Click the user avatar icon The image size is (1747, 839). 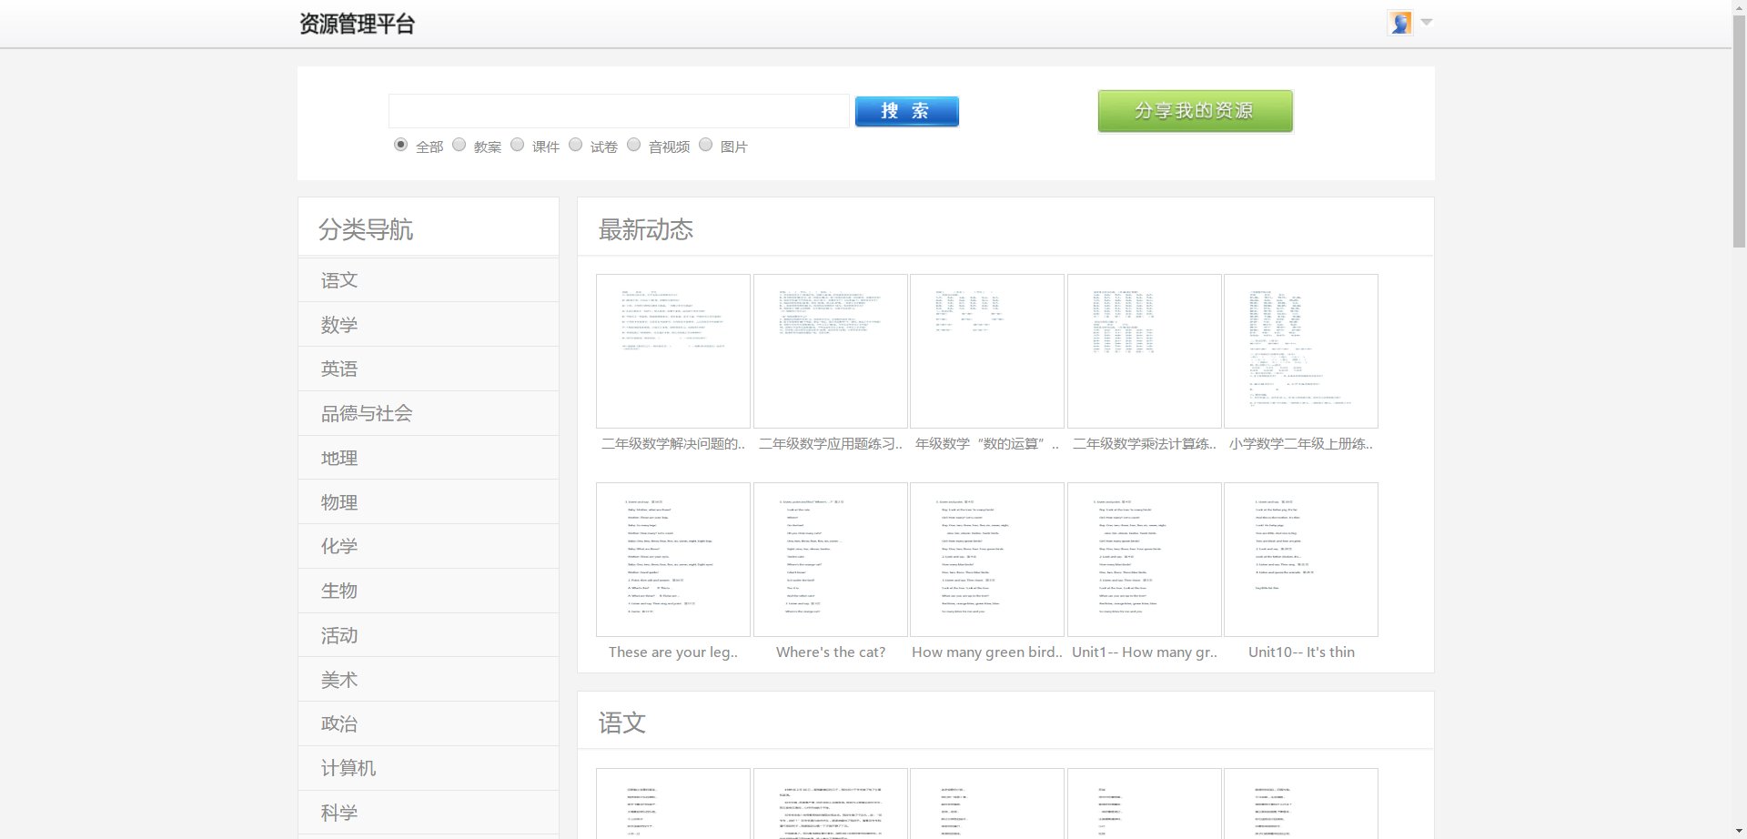(1400, 23)
